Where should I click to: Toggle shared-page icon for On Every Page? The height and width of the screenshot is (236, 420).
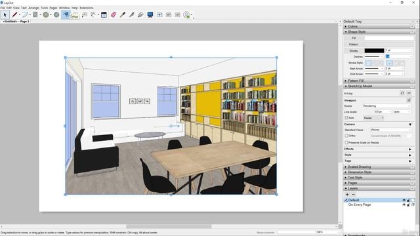(x=413, y=205)
